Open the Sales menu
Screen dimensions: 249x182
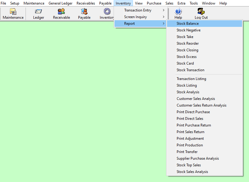click(169, 3)
